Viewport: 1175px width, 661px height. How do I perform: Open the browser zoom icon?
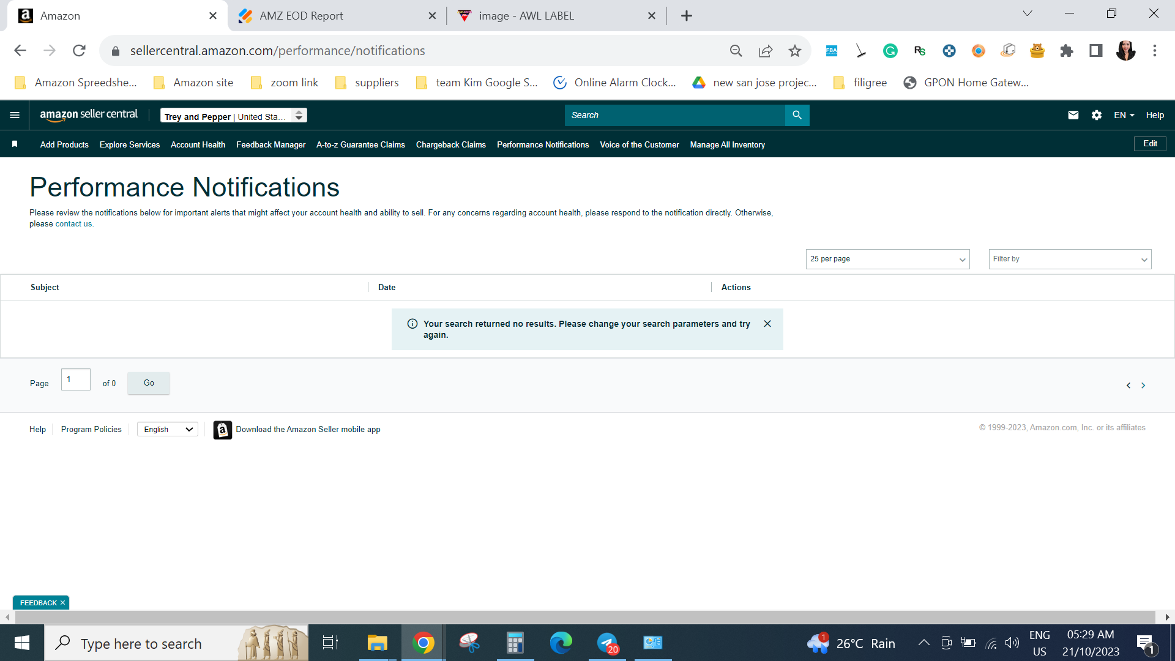click(x=736, y=51)
